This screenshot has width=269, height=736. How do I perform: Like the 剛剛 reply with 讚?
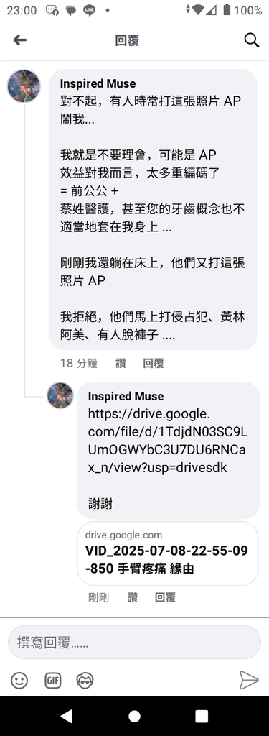(133, 597)
